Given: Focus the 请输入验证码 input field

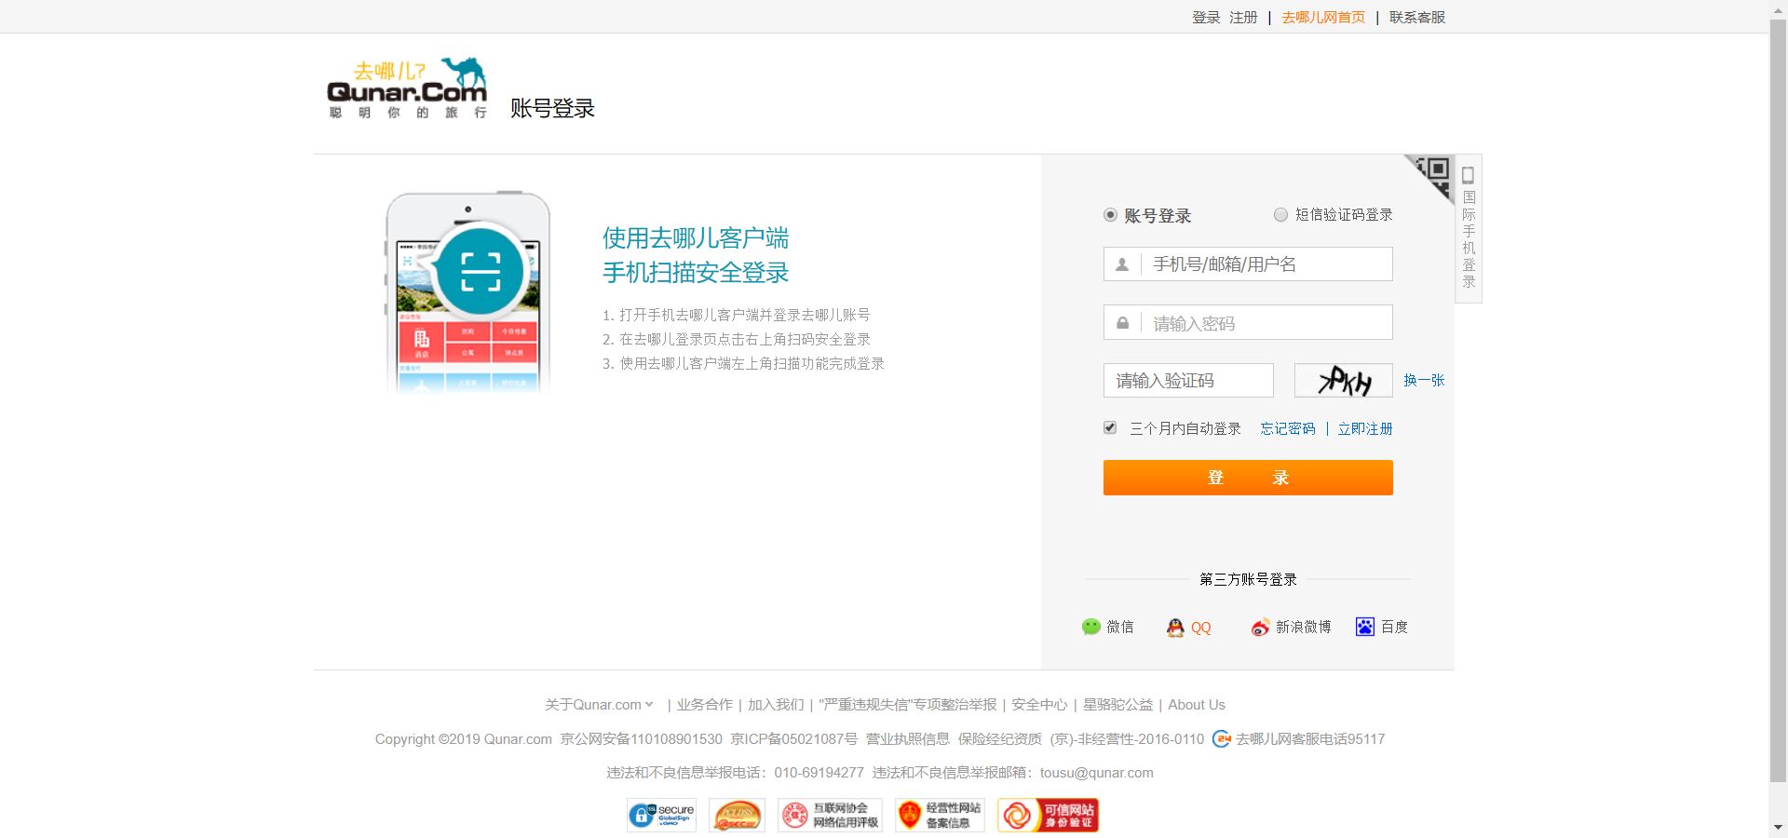Looking at the screenshot, I should (x=1188, y=380).
